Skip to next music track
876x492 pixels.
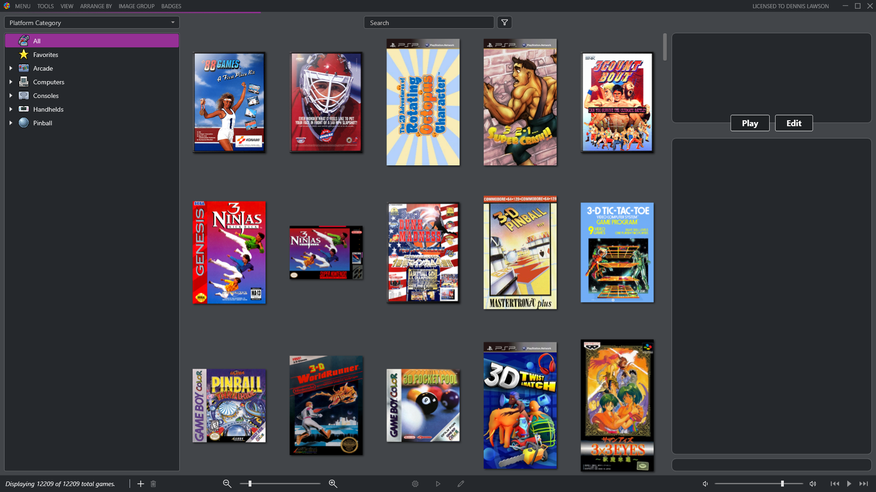864,484
